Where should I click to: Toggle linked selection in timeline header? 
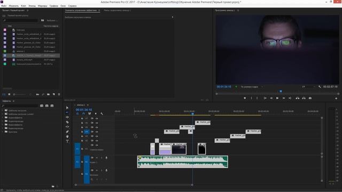pos(89,114)
